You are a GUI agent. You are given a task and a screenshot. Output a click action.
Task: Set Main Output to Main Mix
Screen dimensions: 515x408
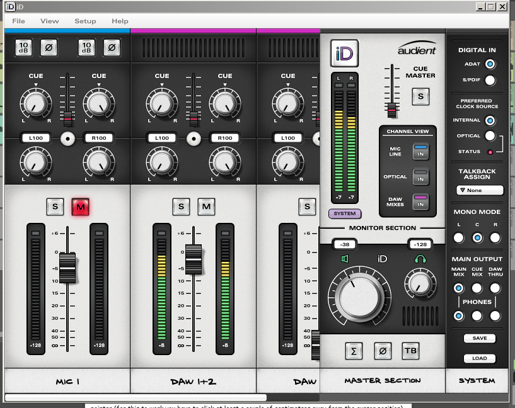click(x=459, y=288)
